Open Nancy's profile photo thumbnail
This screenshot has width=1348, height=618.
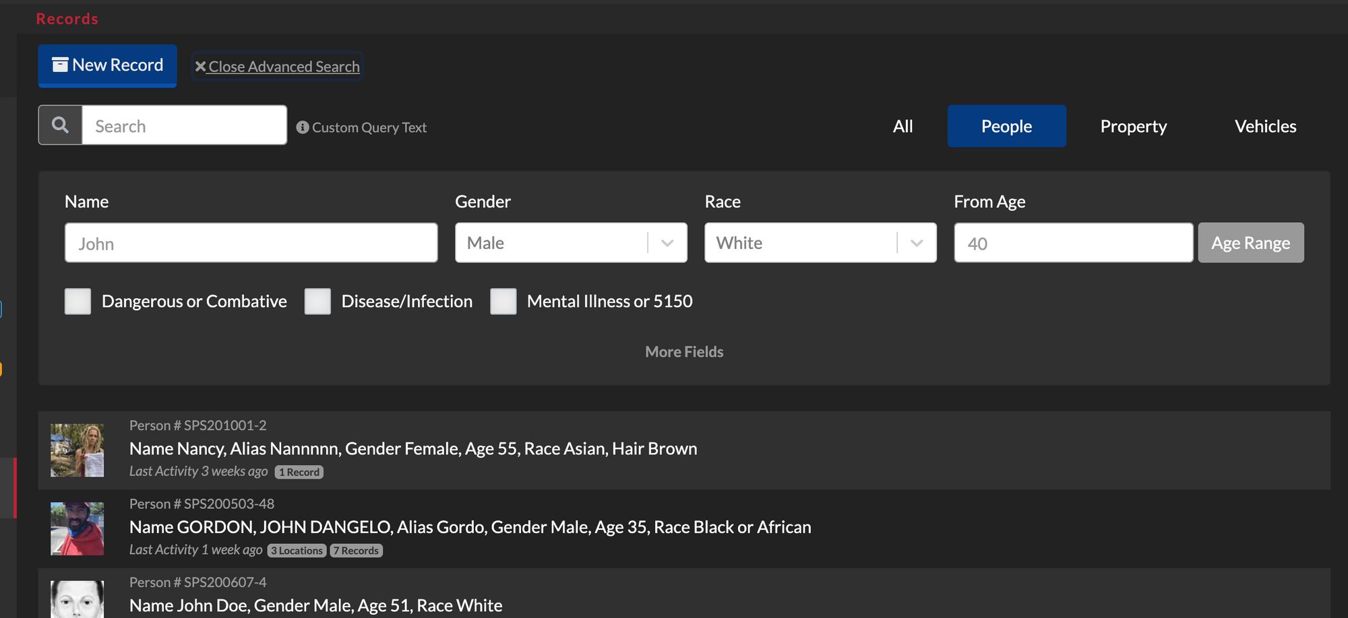78,450
